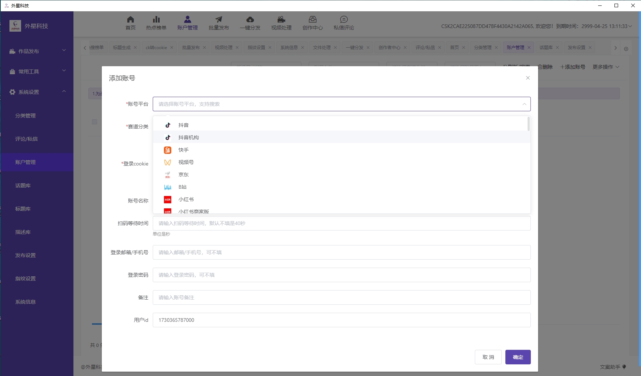Click the 视频处理 camera icon

coord(281,20)
